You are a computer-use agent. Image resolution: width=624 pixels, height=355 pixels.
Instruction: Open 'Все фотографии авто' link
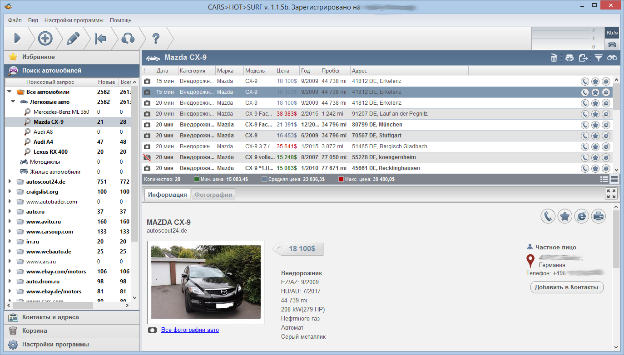click(x=190, y=330)
